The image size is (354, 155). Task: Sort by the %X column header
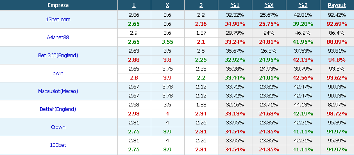[269, 5]
